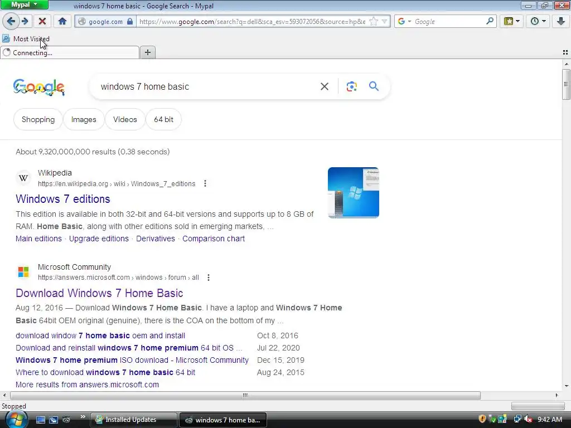
Task: Open the Windows Start orb
Action: tap(16, 419)
